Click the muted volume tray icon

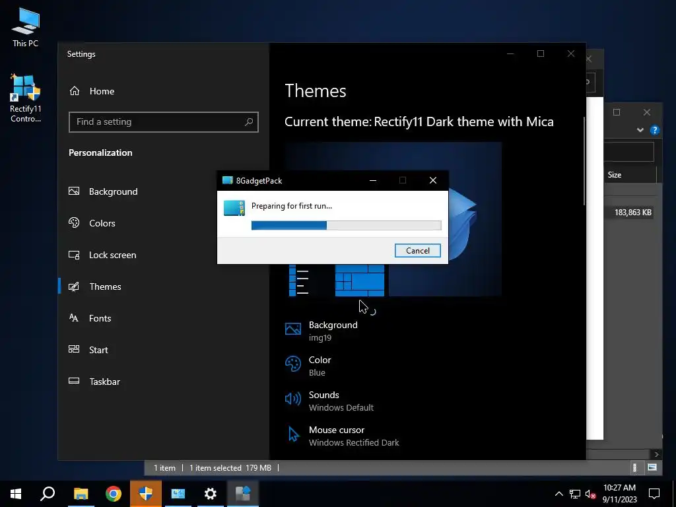pyautogui.click(x=590, y=494)
